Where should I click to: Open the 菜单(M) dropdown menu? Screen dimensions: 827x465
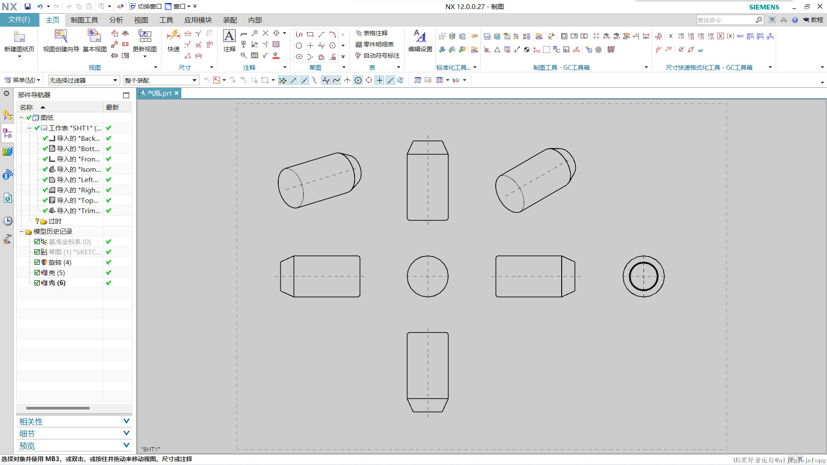22,80
